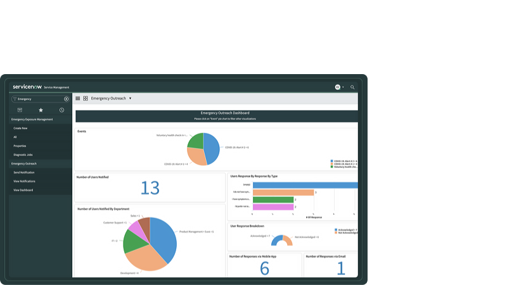Click the mobile app responses value 6
This screenshot has width=507, height=285.
tap(264, 269)
